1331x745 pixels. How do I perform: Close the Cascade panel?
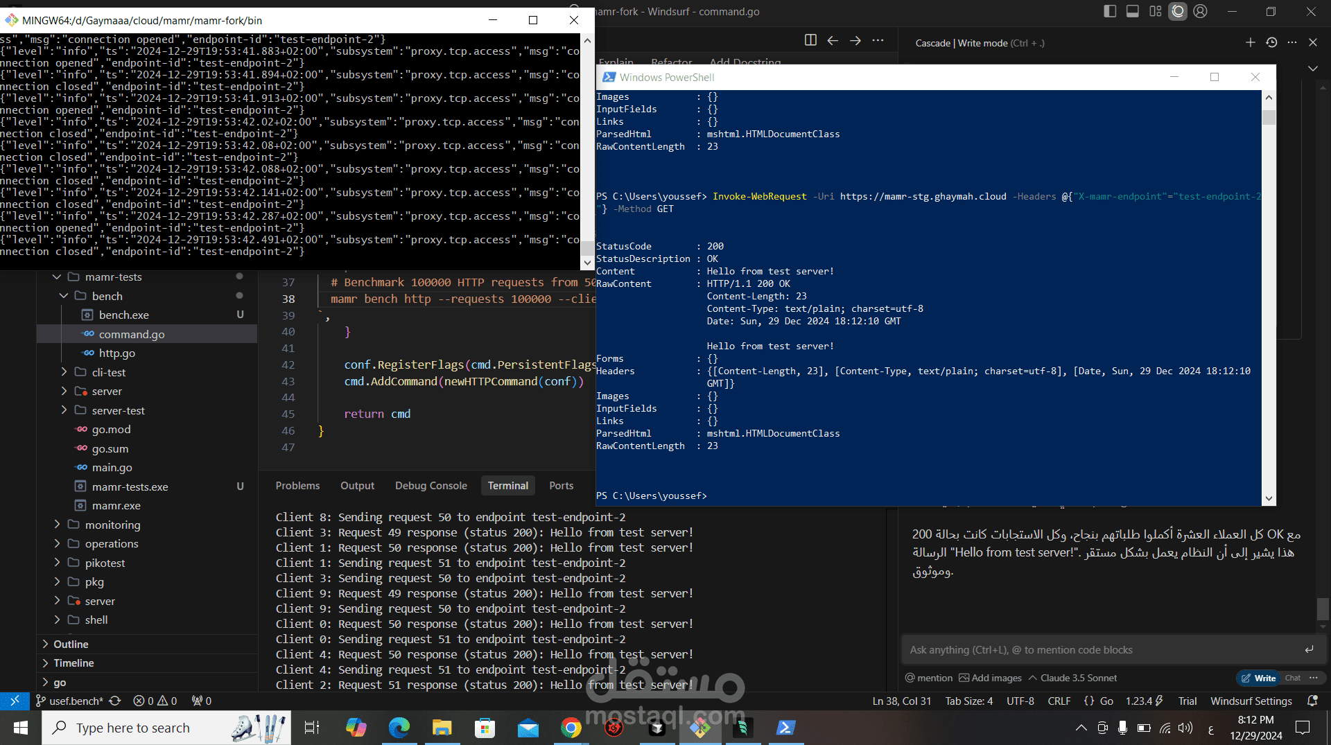1313,42
